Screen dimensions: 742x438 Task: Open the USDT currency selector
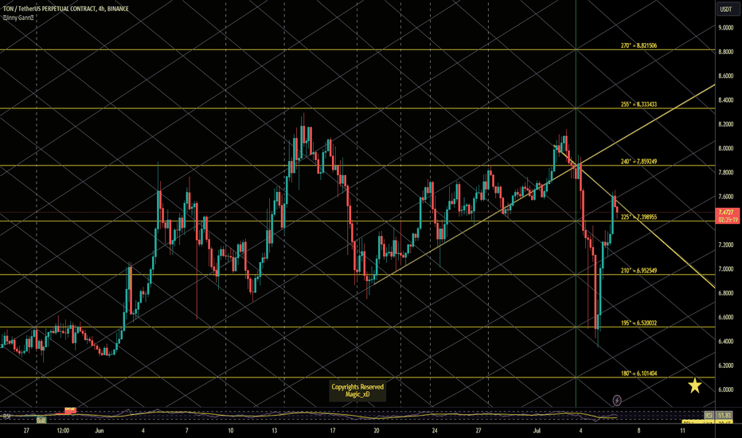click(726, 9)
